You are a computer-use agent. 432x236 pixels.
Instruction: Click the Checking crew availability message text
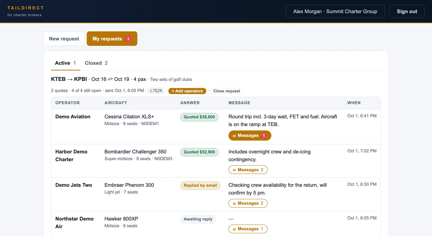click(x=277, y=189)
